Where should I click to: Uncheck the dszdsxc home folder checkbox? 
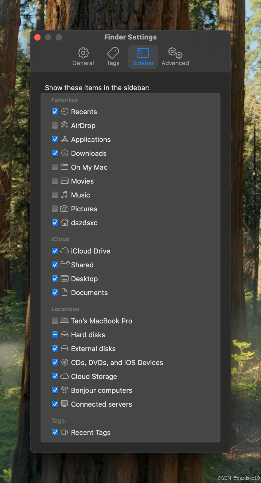click(x=55, y=223)
